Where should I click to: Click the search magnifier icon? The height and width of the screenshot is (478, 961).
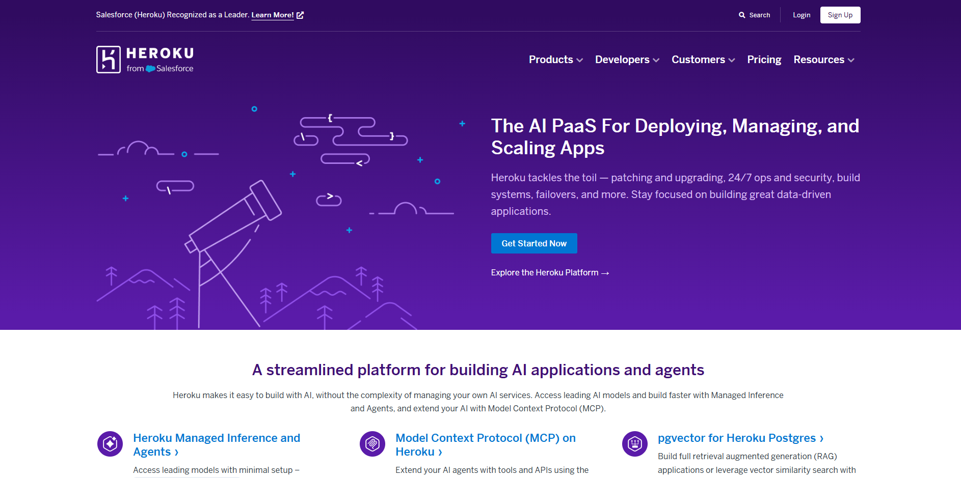point(742,15)
